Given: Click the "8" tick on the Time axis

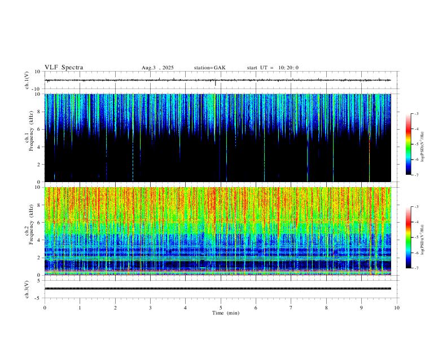Looking at the screenshot, I should (326, 308).
